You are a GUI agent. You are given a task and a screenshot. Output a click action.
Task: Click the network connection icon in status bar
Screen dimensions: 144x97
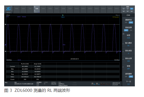[x=109, y=84]
